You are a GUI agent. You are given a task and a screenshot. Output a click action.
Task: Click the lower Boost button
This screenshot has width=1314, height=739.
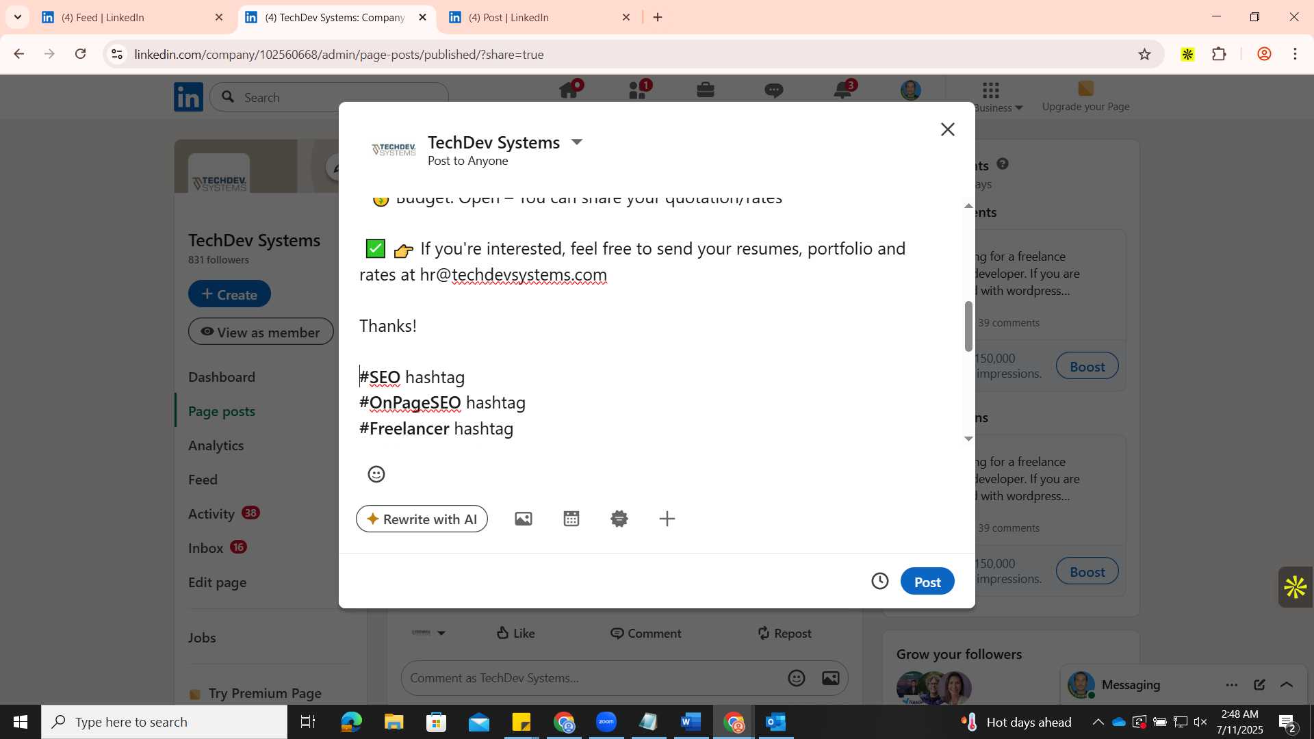(x=1087, y=571)
